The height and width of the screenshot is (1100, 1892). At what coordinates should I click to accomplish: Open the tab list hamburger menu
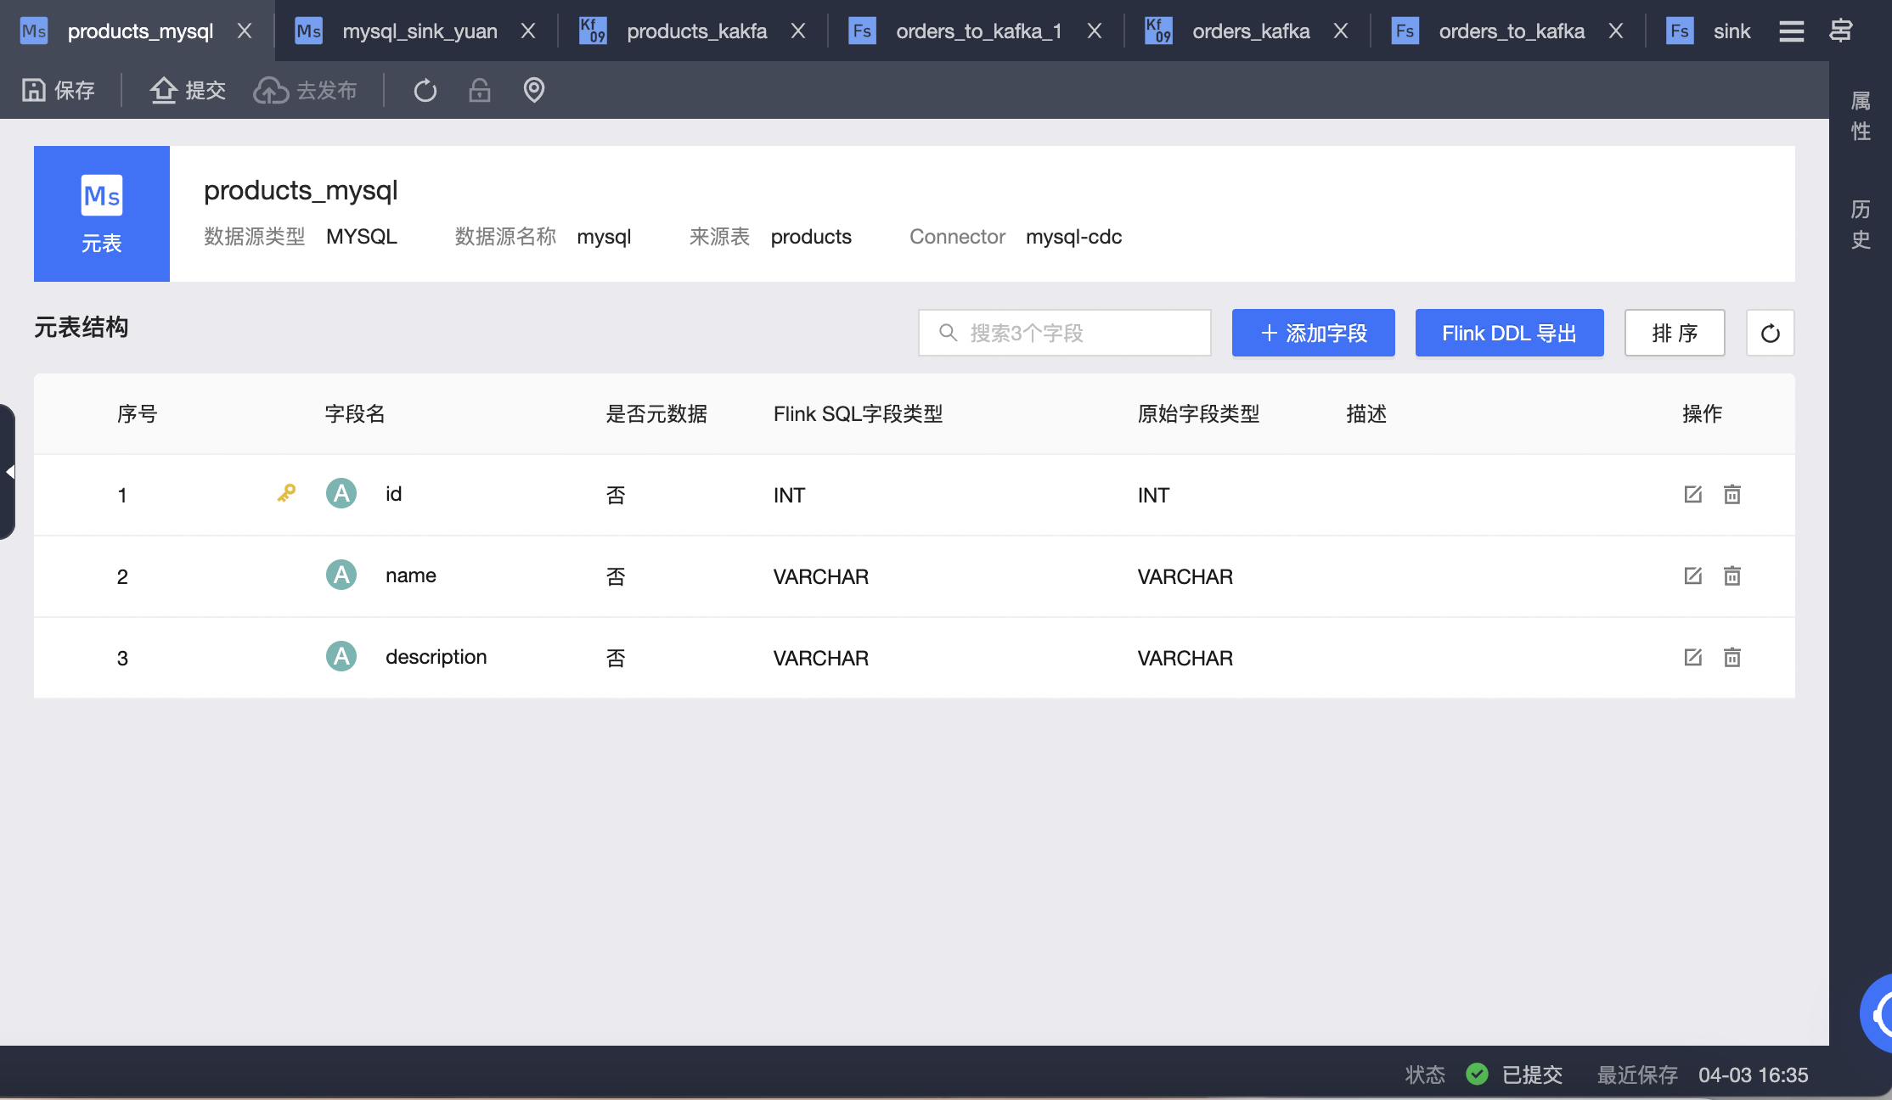pos(1792,31)
